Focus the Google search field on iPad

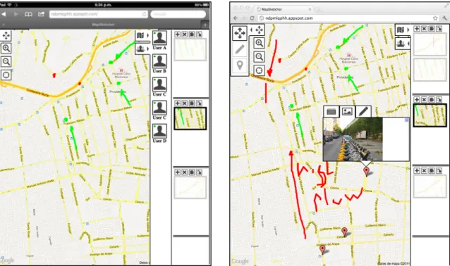tap(178, 14)
